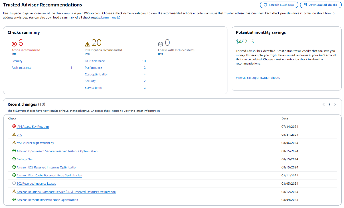Image resolution: width=344 pixels, height=208 pixels.
Task: Open Info under Action recommended
Action: point(14,54)
